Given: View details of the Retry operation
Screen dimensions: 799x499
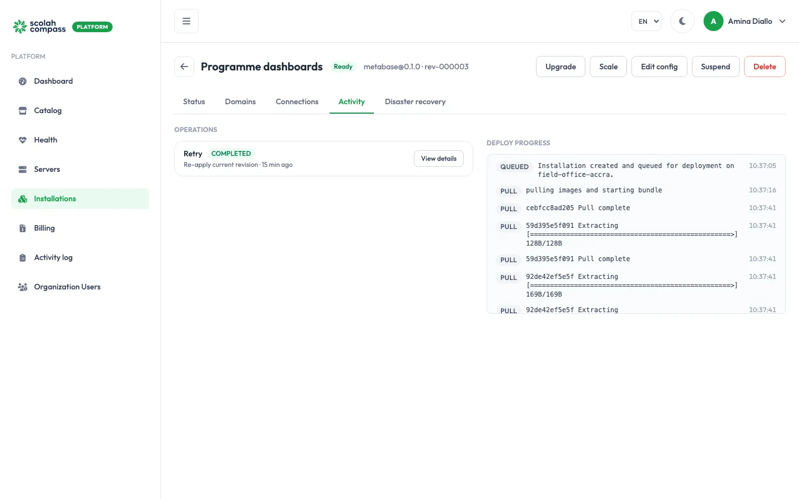Looking at the screenshot, I should click(x=439, y=159).
